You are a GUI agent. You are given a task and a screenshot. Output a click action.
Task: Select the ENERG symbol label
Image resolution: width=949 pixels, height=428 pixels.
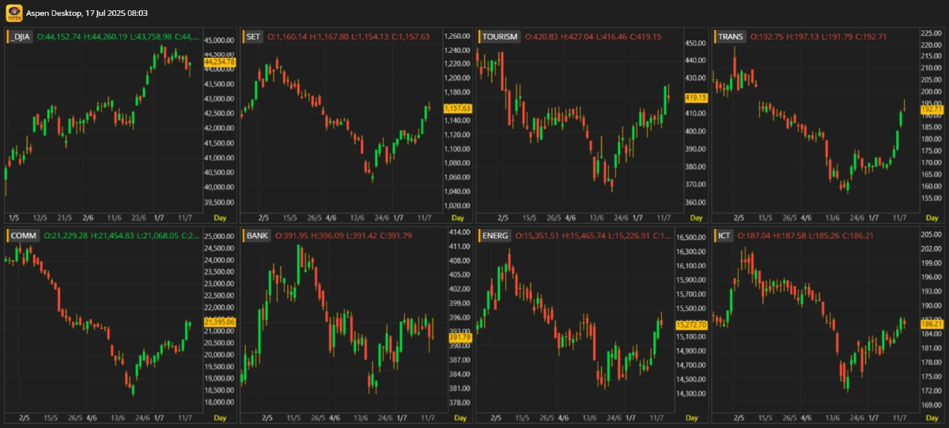495,236
